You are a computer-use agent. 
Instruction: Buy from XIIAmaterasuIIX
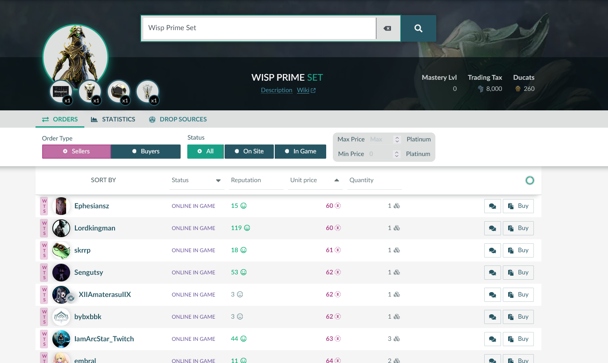[518, 295]
